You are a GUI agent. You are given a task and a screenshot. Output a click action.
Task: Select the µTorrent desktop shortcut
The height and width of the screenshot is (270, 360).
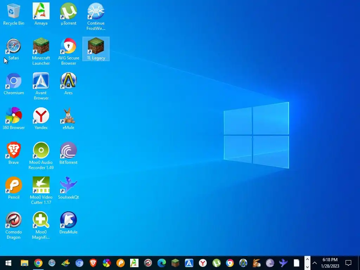pos(69,14)
